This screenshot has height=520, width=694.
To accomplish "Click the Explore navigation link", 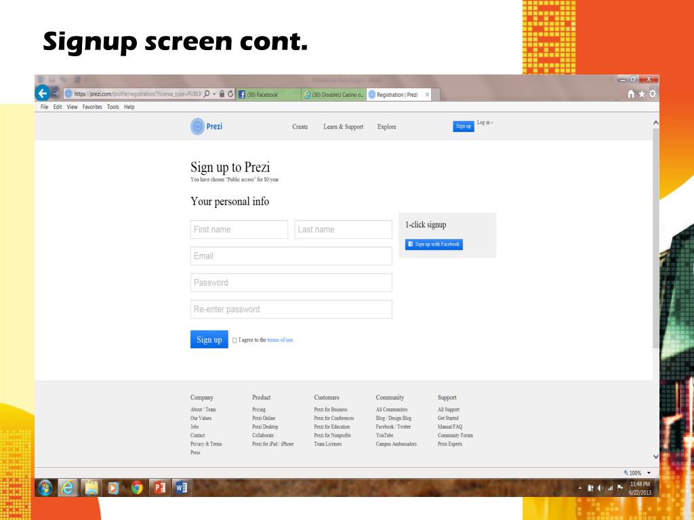I will 386,127.
